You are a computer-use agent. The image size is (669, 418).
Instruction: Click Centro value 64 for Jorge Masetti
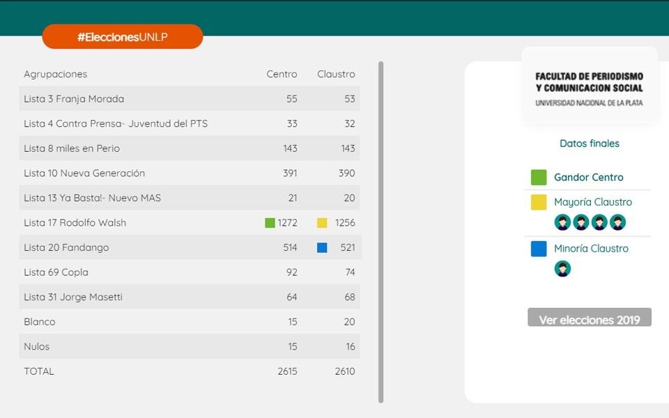click(292, 297)
